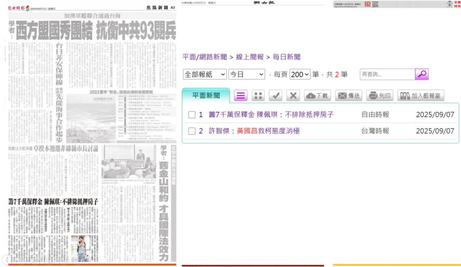Click the 下載 download button
461x267 pixels.
317,96
